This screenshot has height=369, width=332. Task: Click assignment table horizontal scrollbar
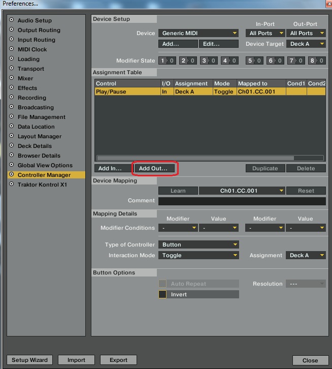[195, 158]
